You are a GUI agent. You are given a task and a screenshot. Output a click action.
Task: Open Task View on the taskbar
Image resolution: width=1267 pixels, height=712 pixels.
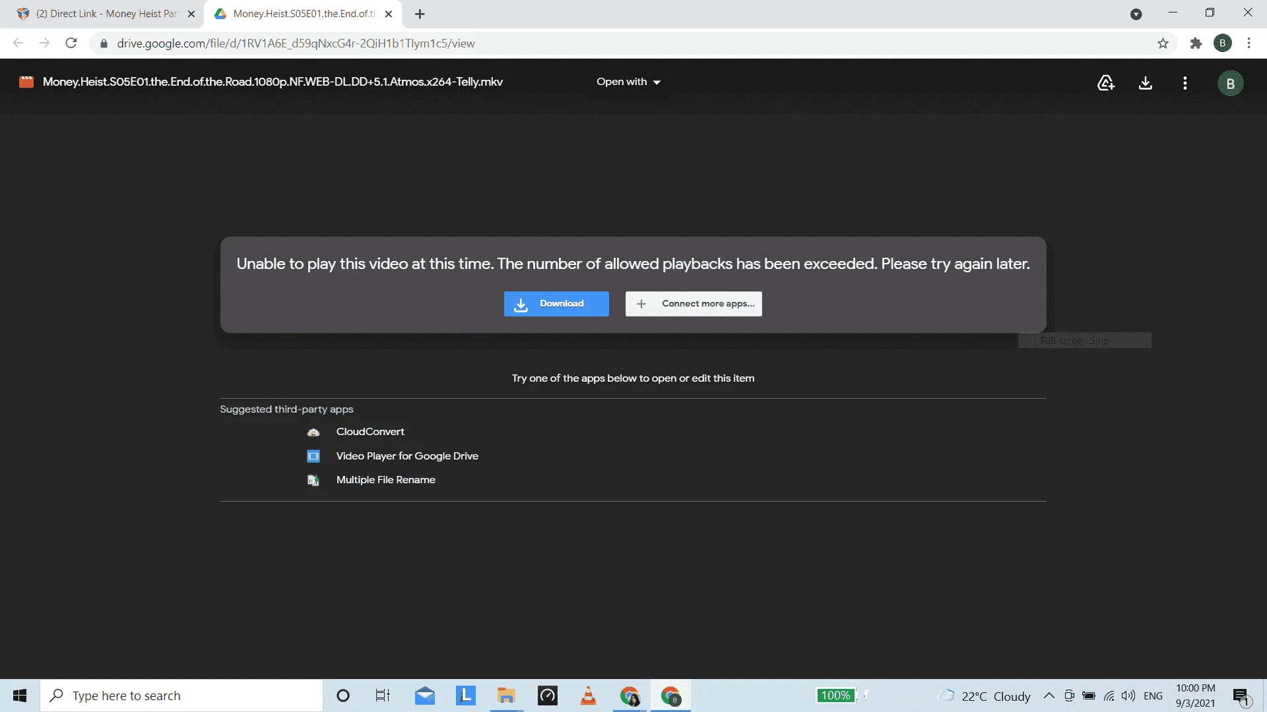383,696
